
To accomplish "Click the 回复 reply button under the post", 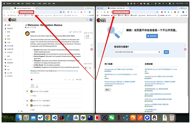I will [x=79, y=80].
